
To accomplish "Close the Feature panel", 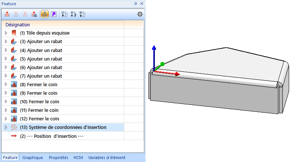I will click(142, 3).
